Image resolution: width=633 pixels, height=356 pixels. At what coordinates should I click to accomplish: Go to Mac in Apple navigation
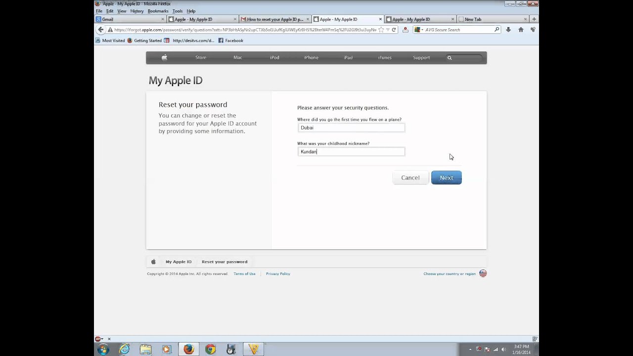tap(238, 57)
